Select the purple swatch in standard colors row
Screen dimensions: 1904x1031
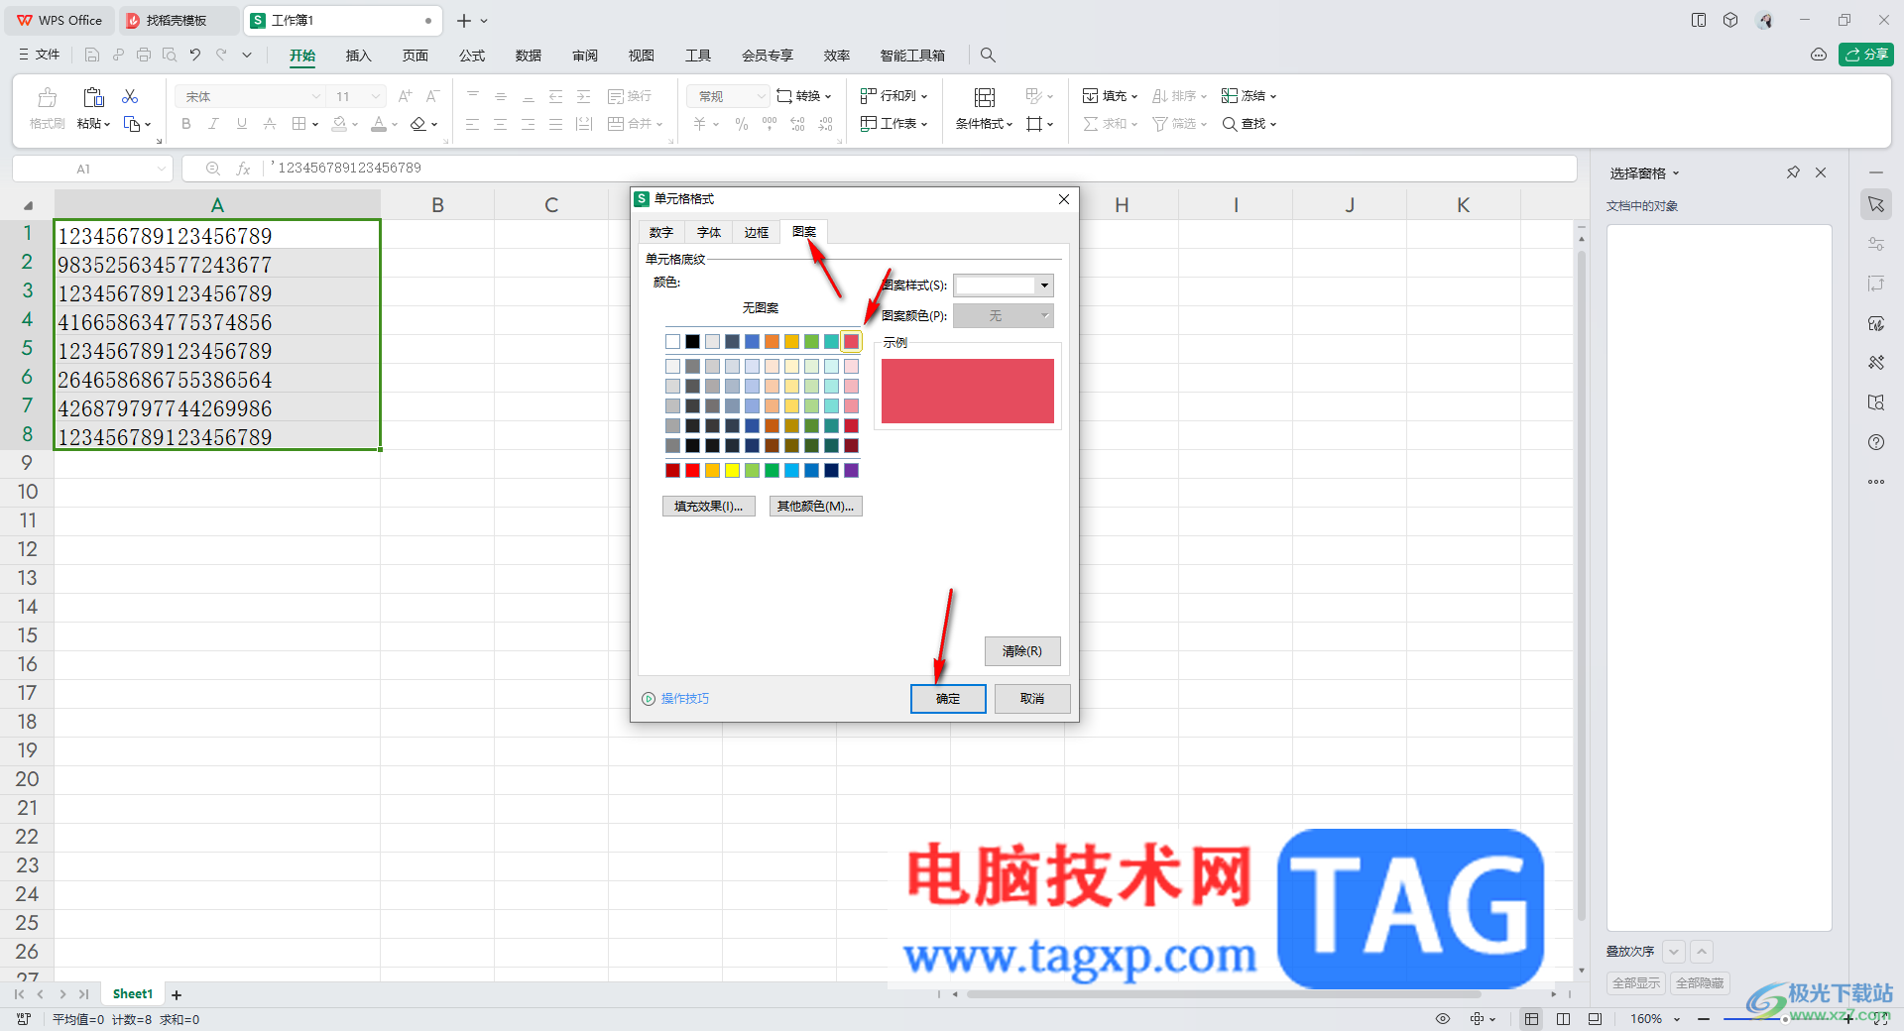pos(851,471)
